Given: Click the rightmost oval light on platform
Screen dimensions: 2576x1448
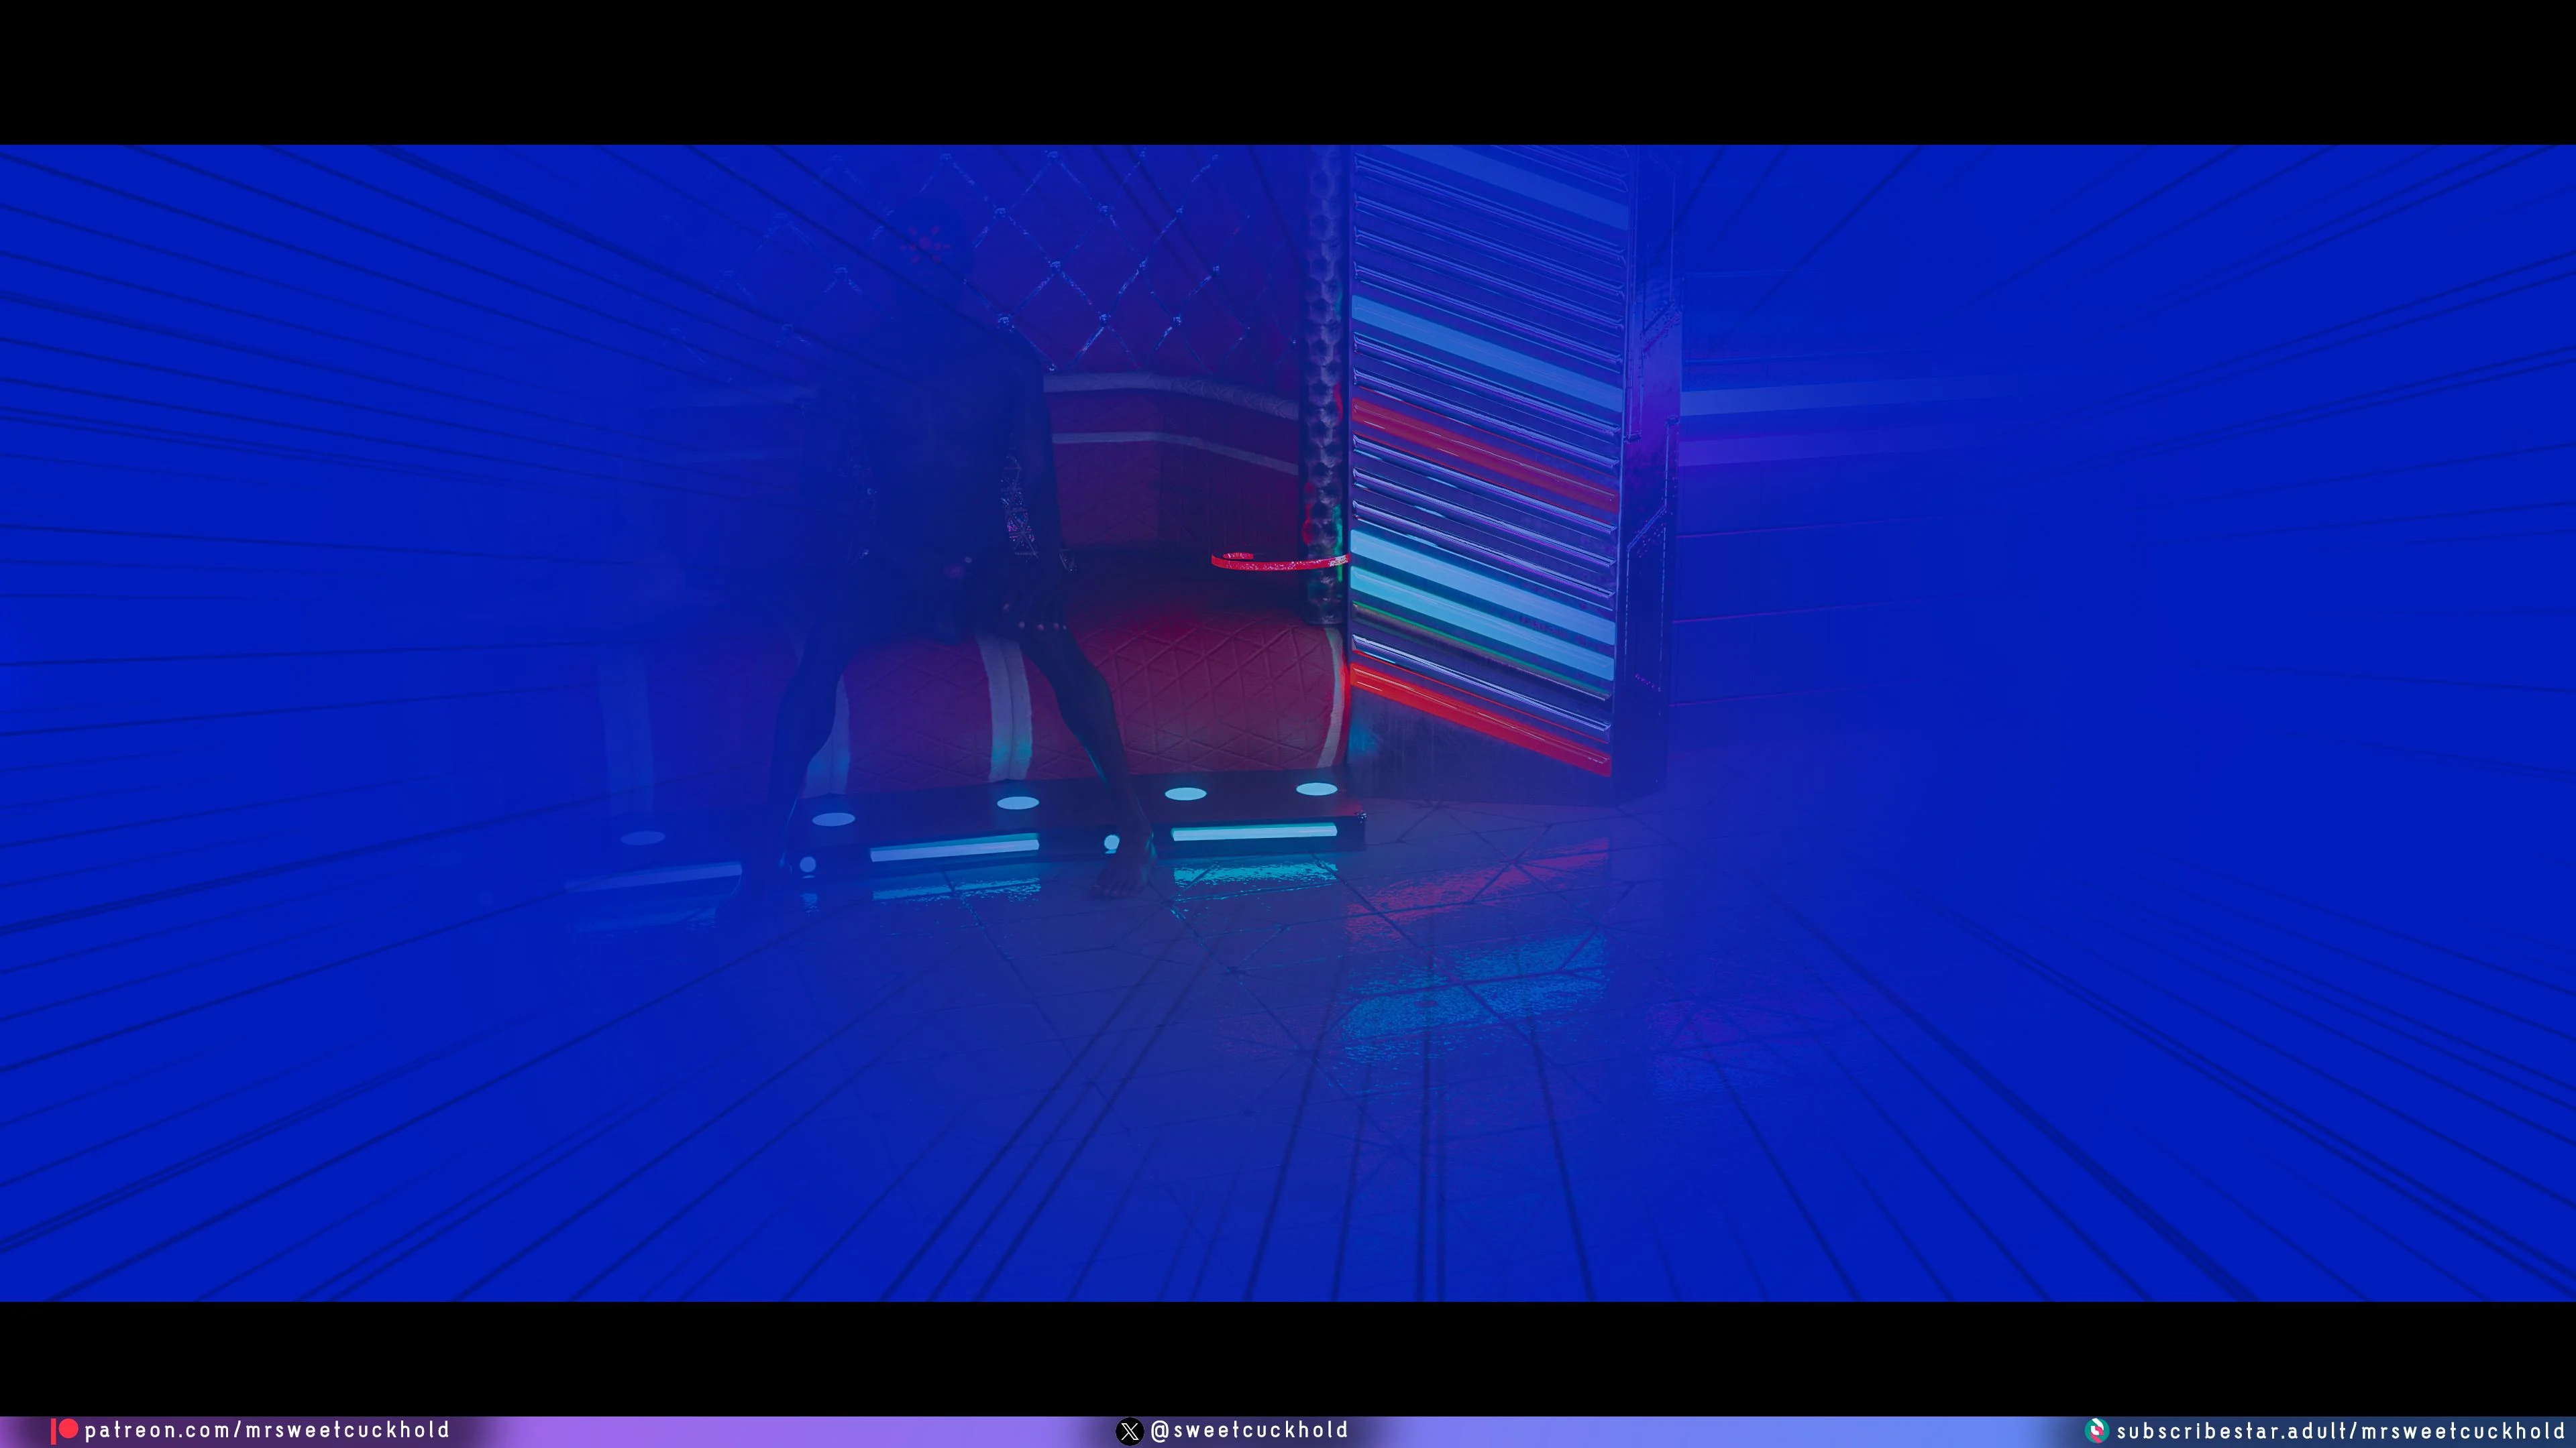Looking at the screenshot, I should 1316,788.
